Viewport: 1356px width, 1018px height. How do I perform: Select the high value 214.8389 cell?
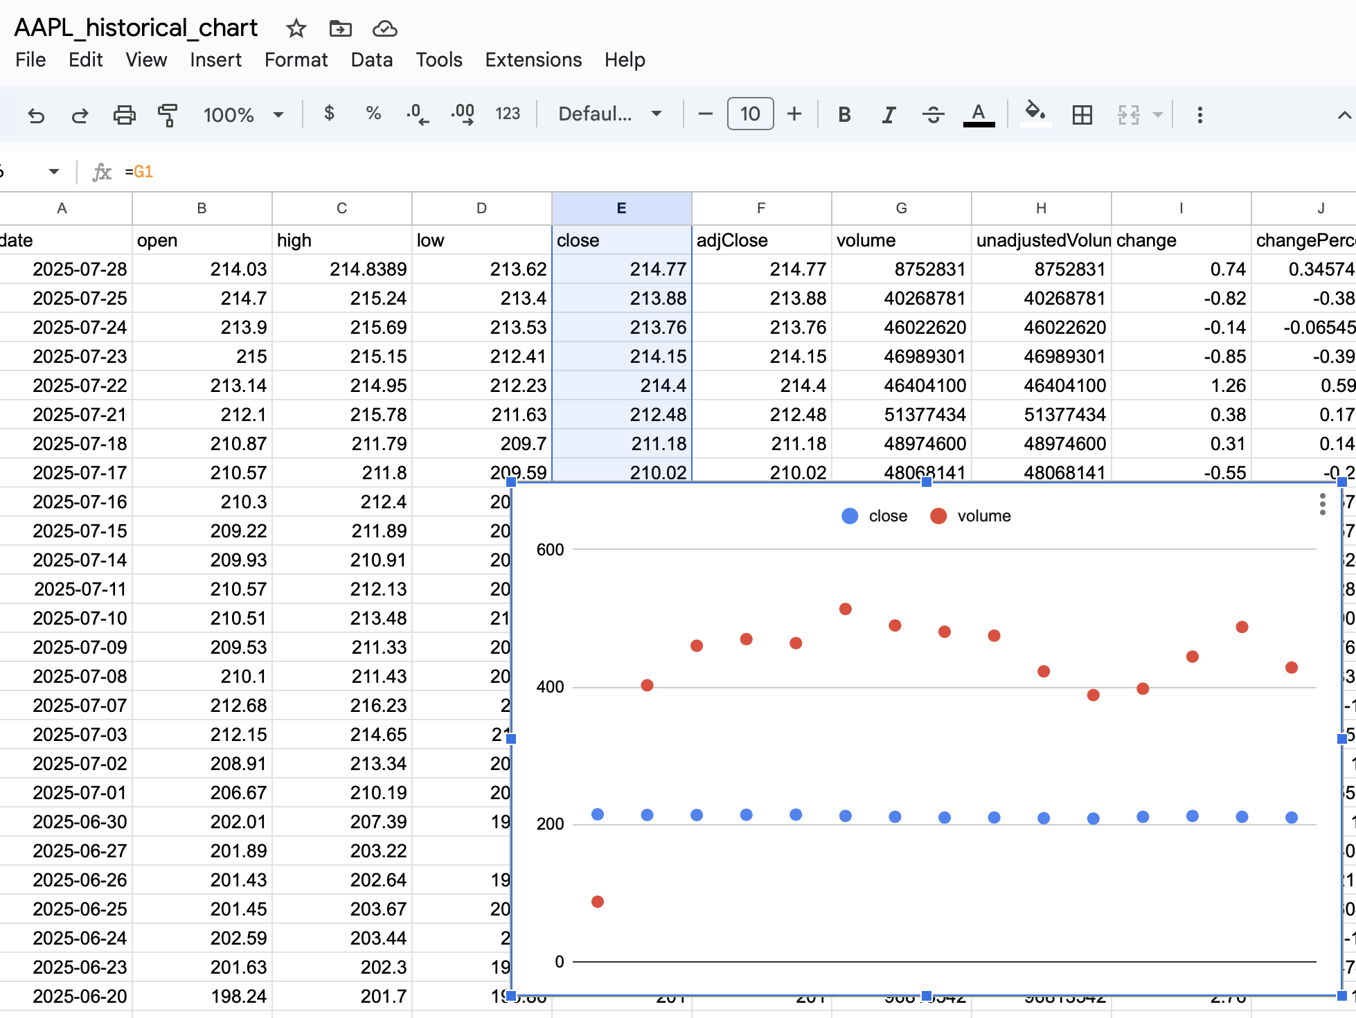pyautogui.click(x=341, y=269)
